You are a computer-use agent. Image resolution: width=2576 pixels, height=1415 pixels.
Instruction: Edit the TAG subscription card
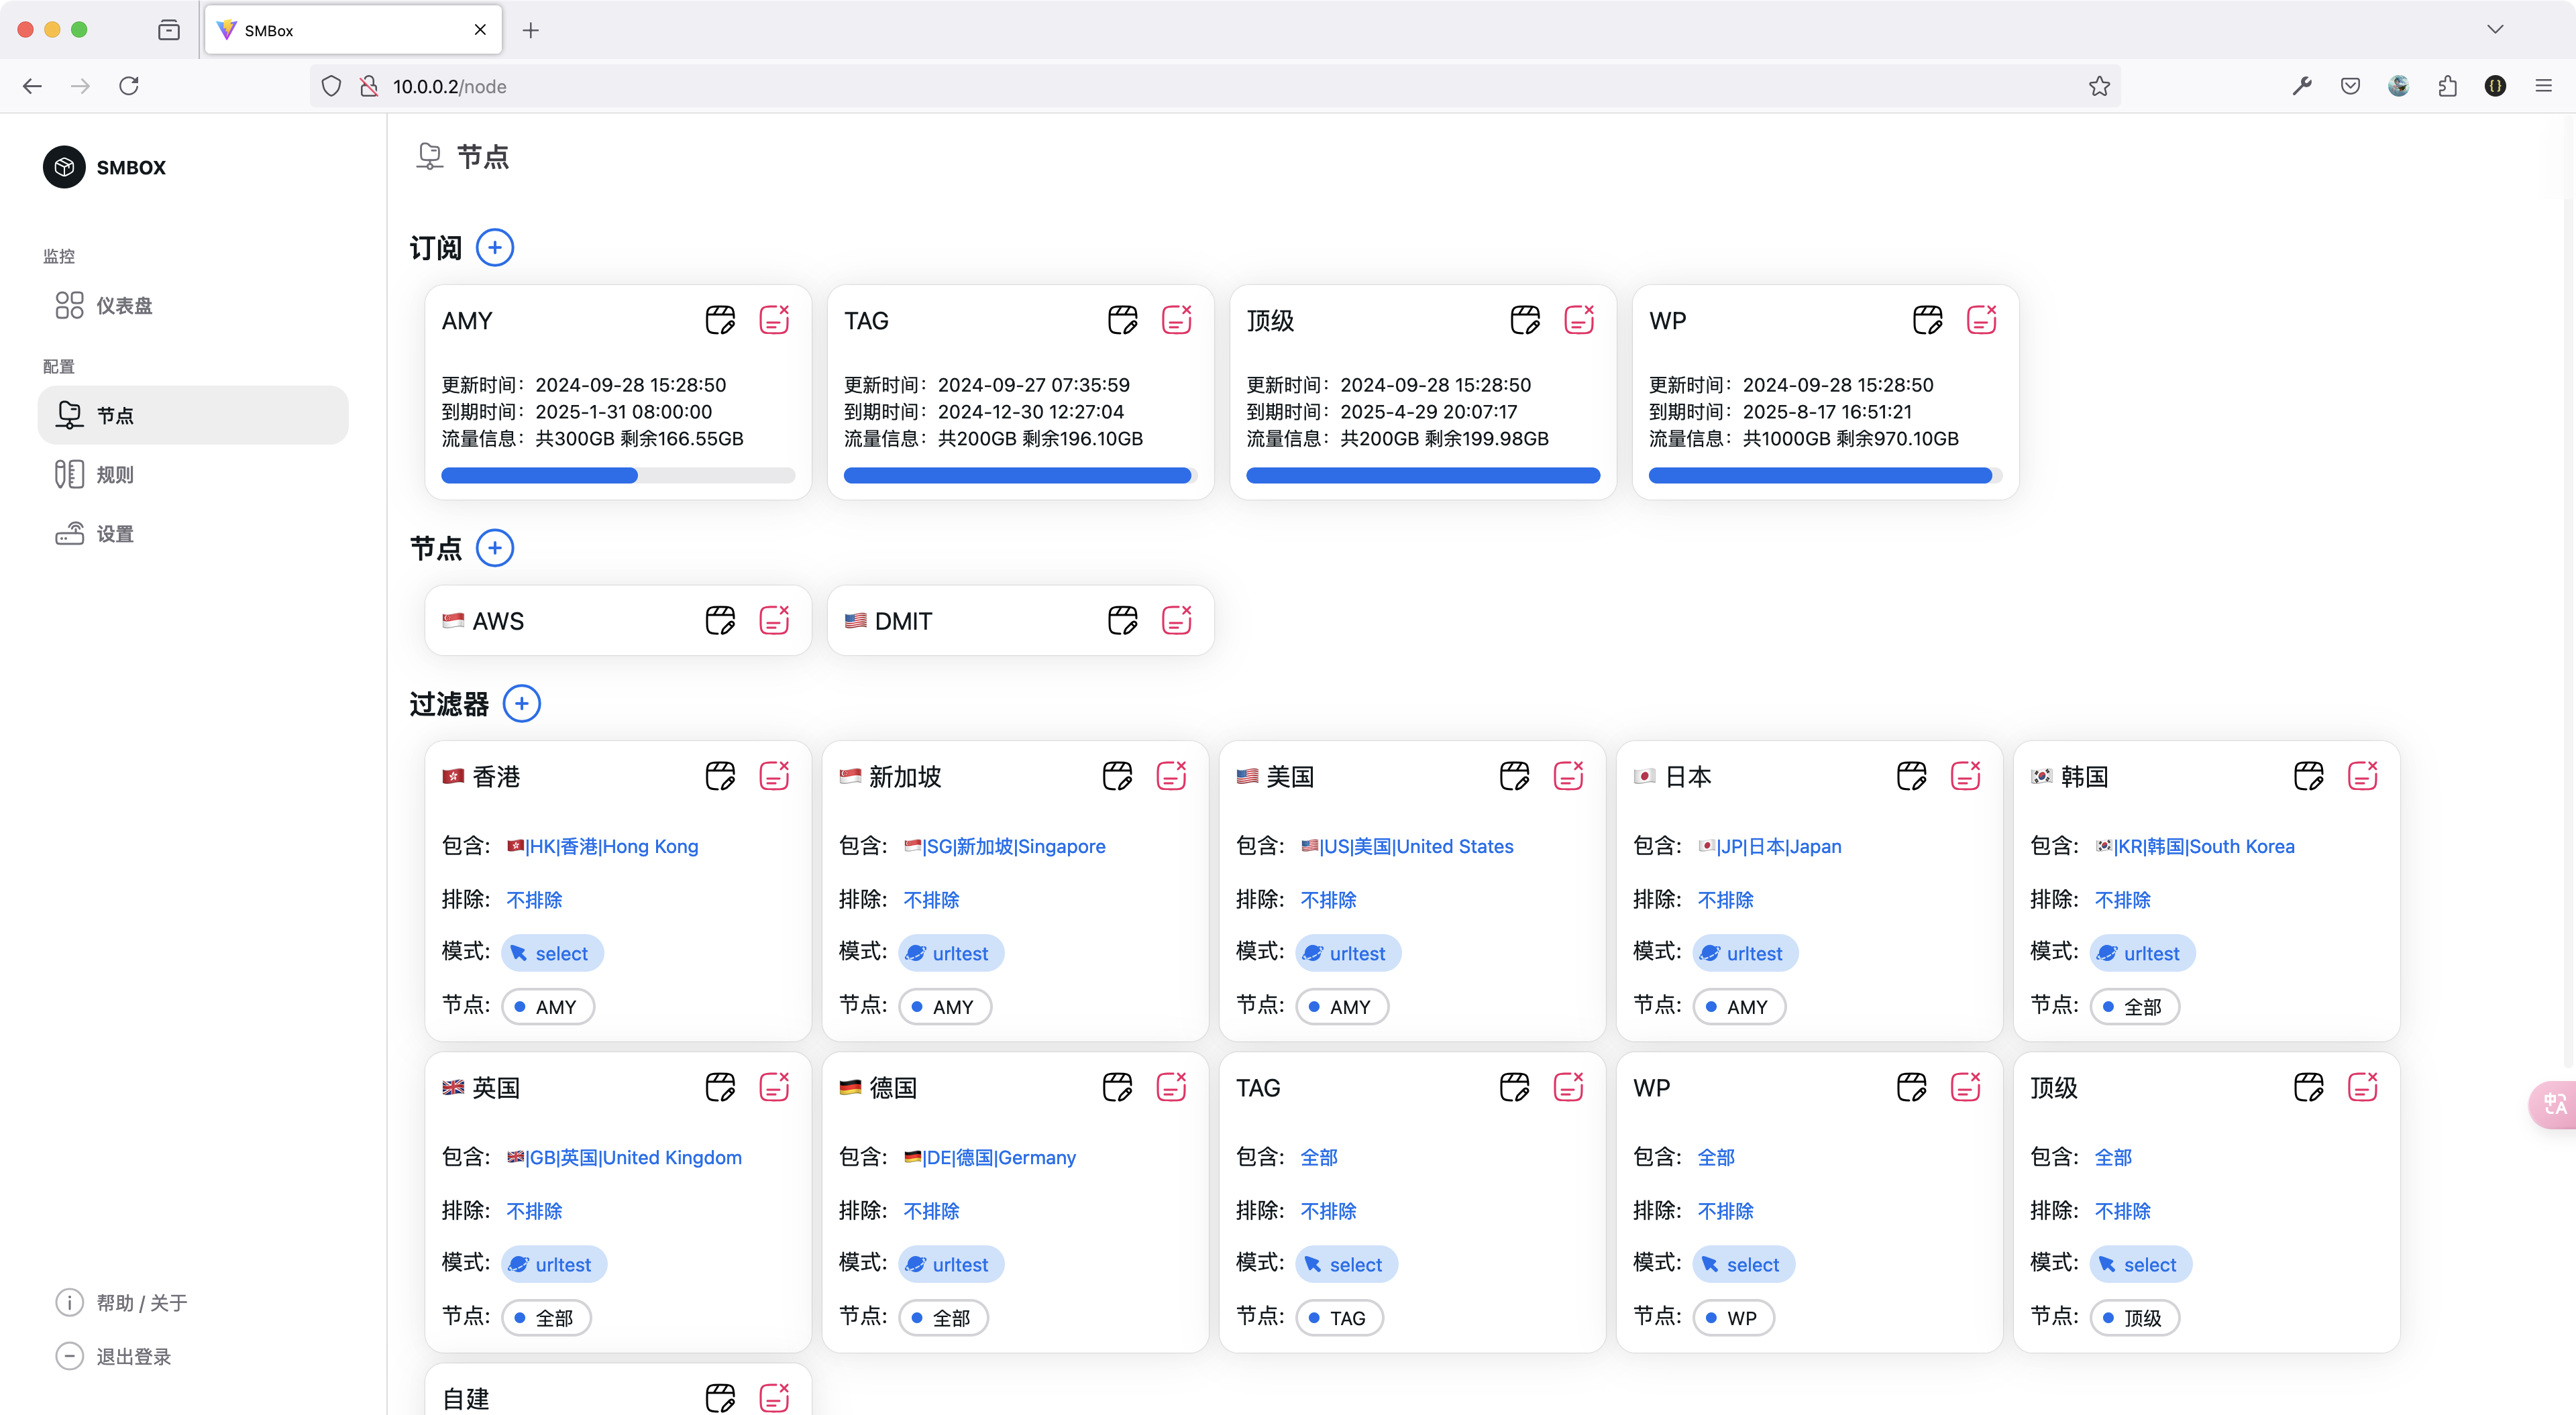[x=1123, y=320]
